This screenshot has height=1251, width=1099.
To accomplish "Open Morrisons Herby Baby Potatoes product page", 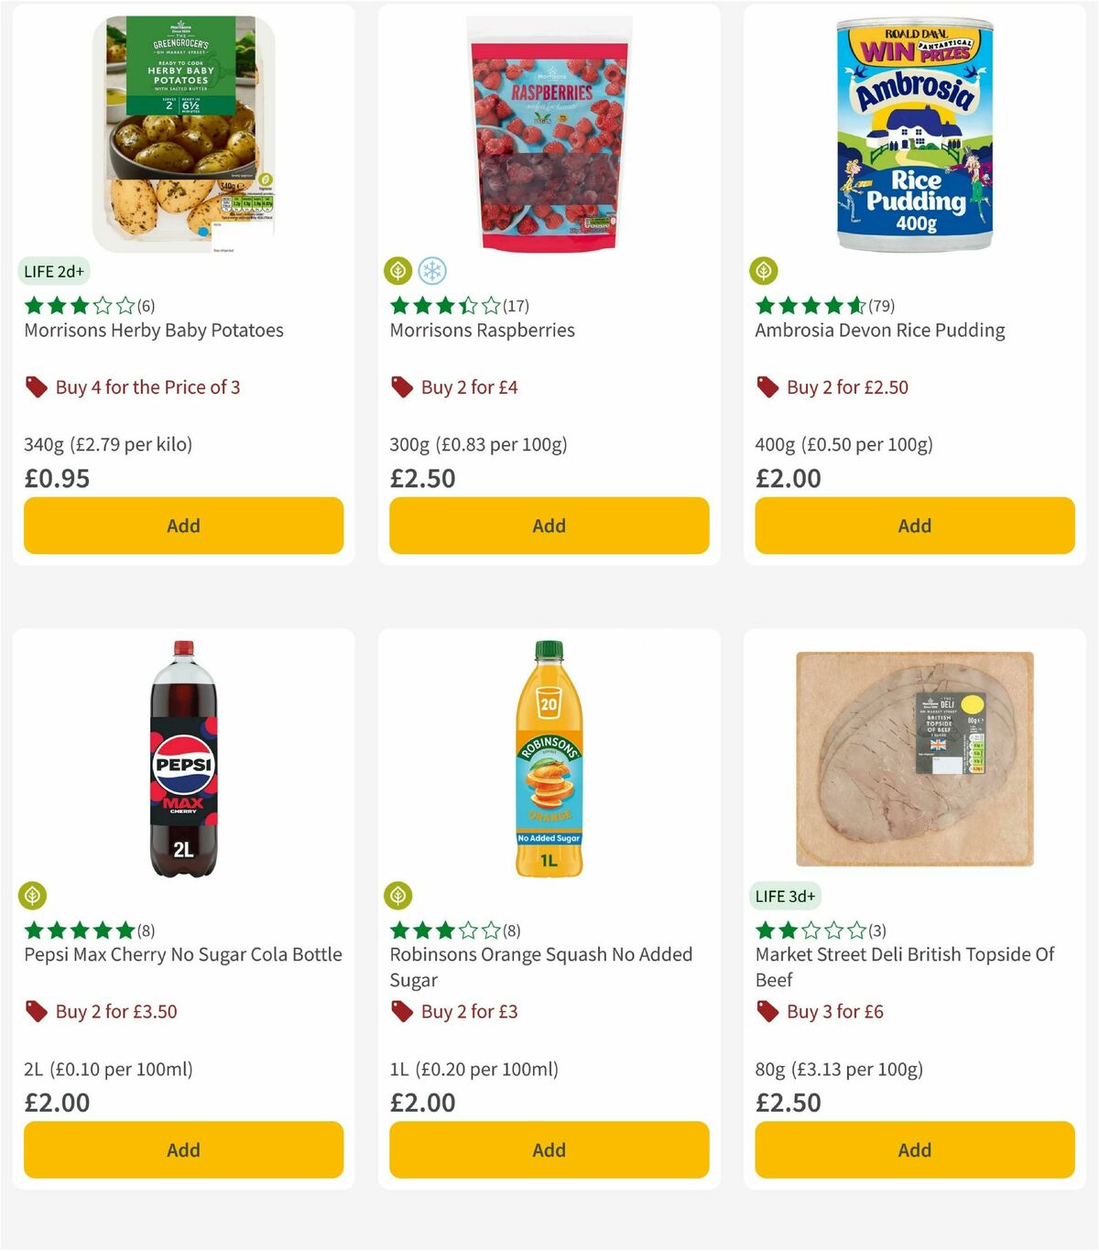I will pos(153,330).
